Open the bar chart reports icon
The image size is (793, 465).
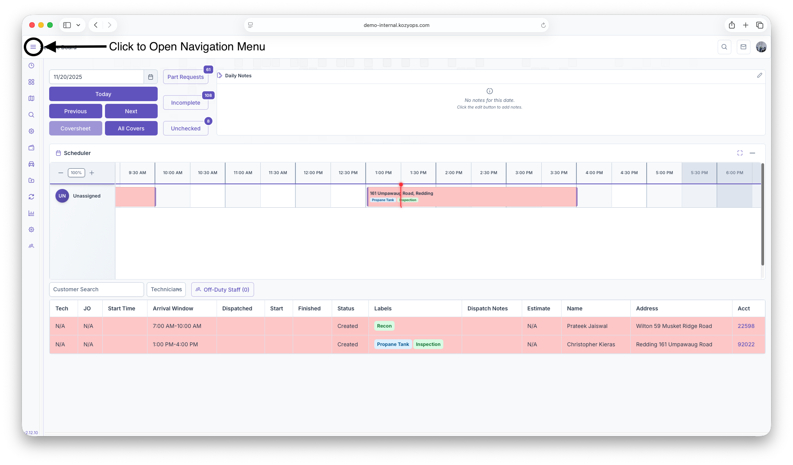pyautogui.click(x=31, y=213)
